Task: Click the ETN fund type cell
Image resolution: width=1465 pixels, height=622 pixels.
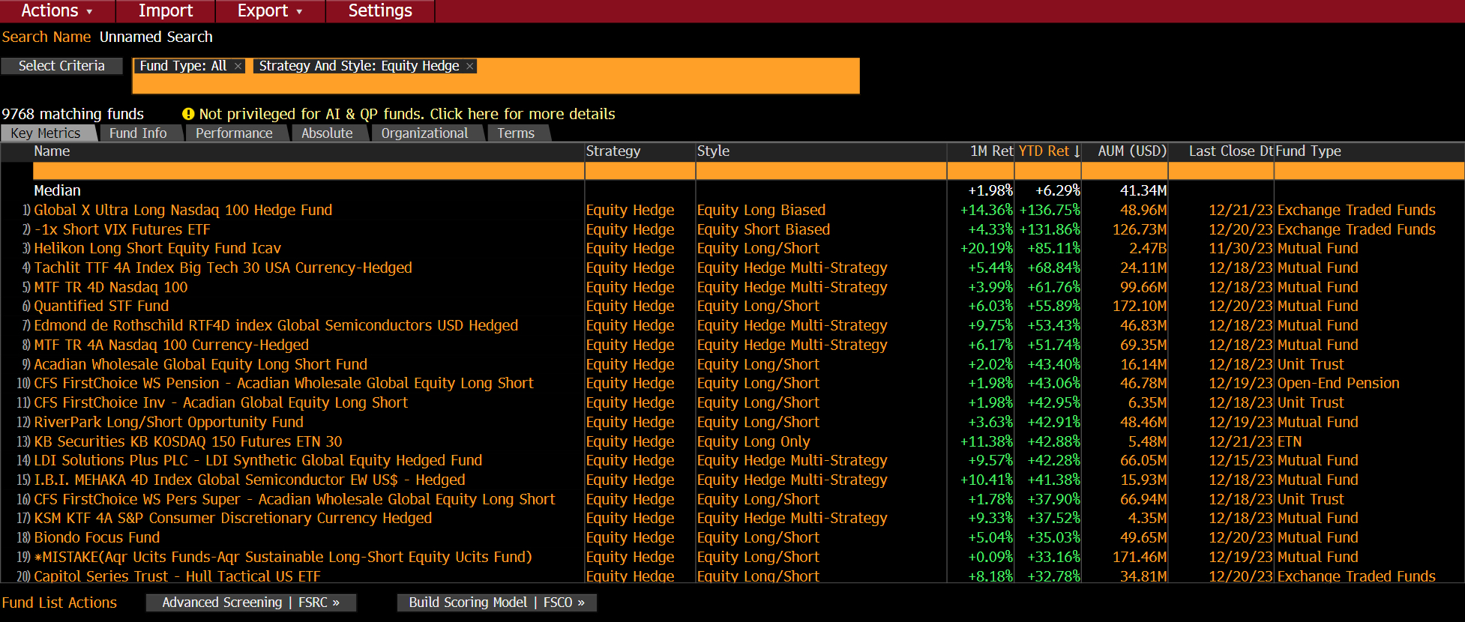Action: 1290,442
